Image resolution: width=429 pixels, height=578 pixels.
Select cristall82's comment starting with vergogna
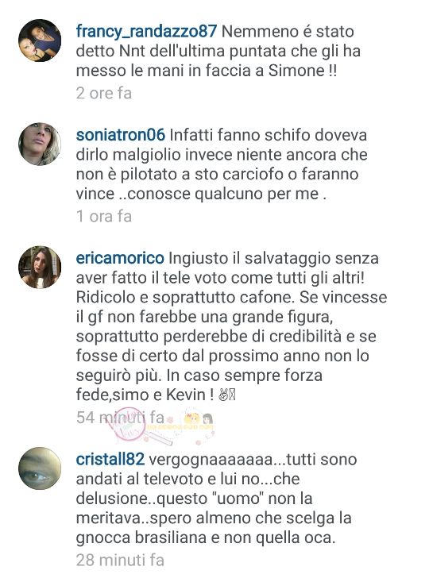[x=217, y=499]
